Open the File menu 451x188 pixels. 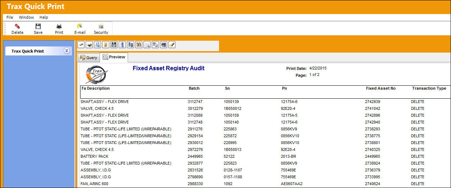coord(10,17)
